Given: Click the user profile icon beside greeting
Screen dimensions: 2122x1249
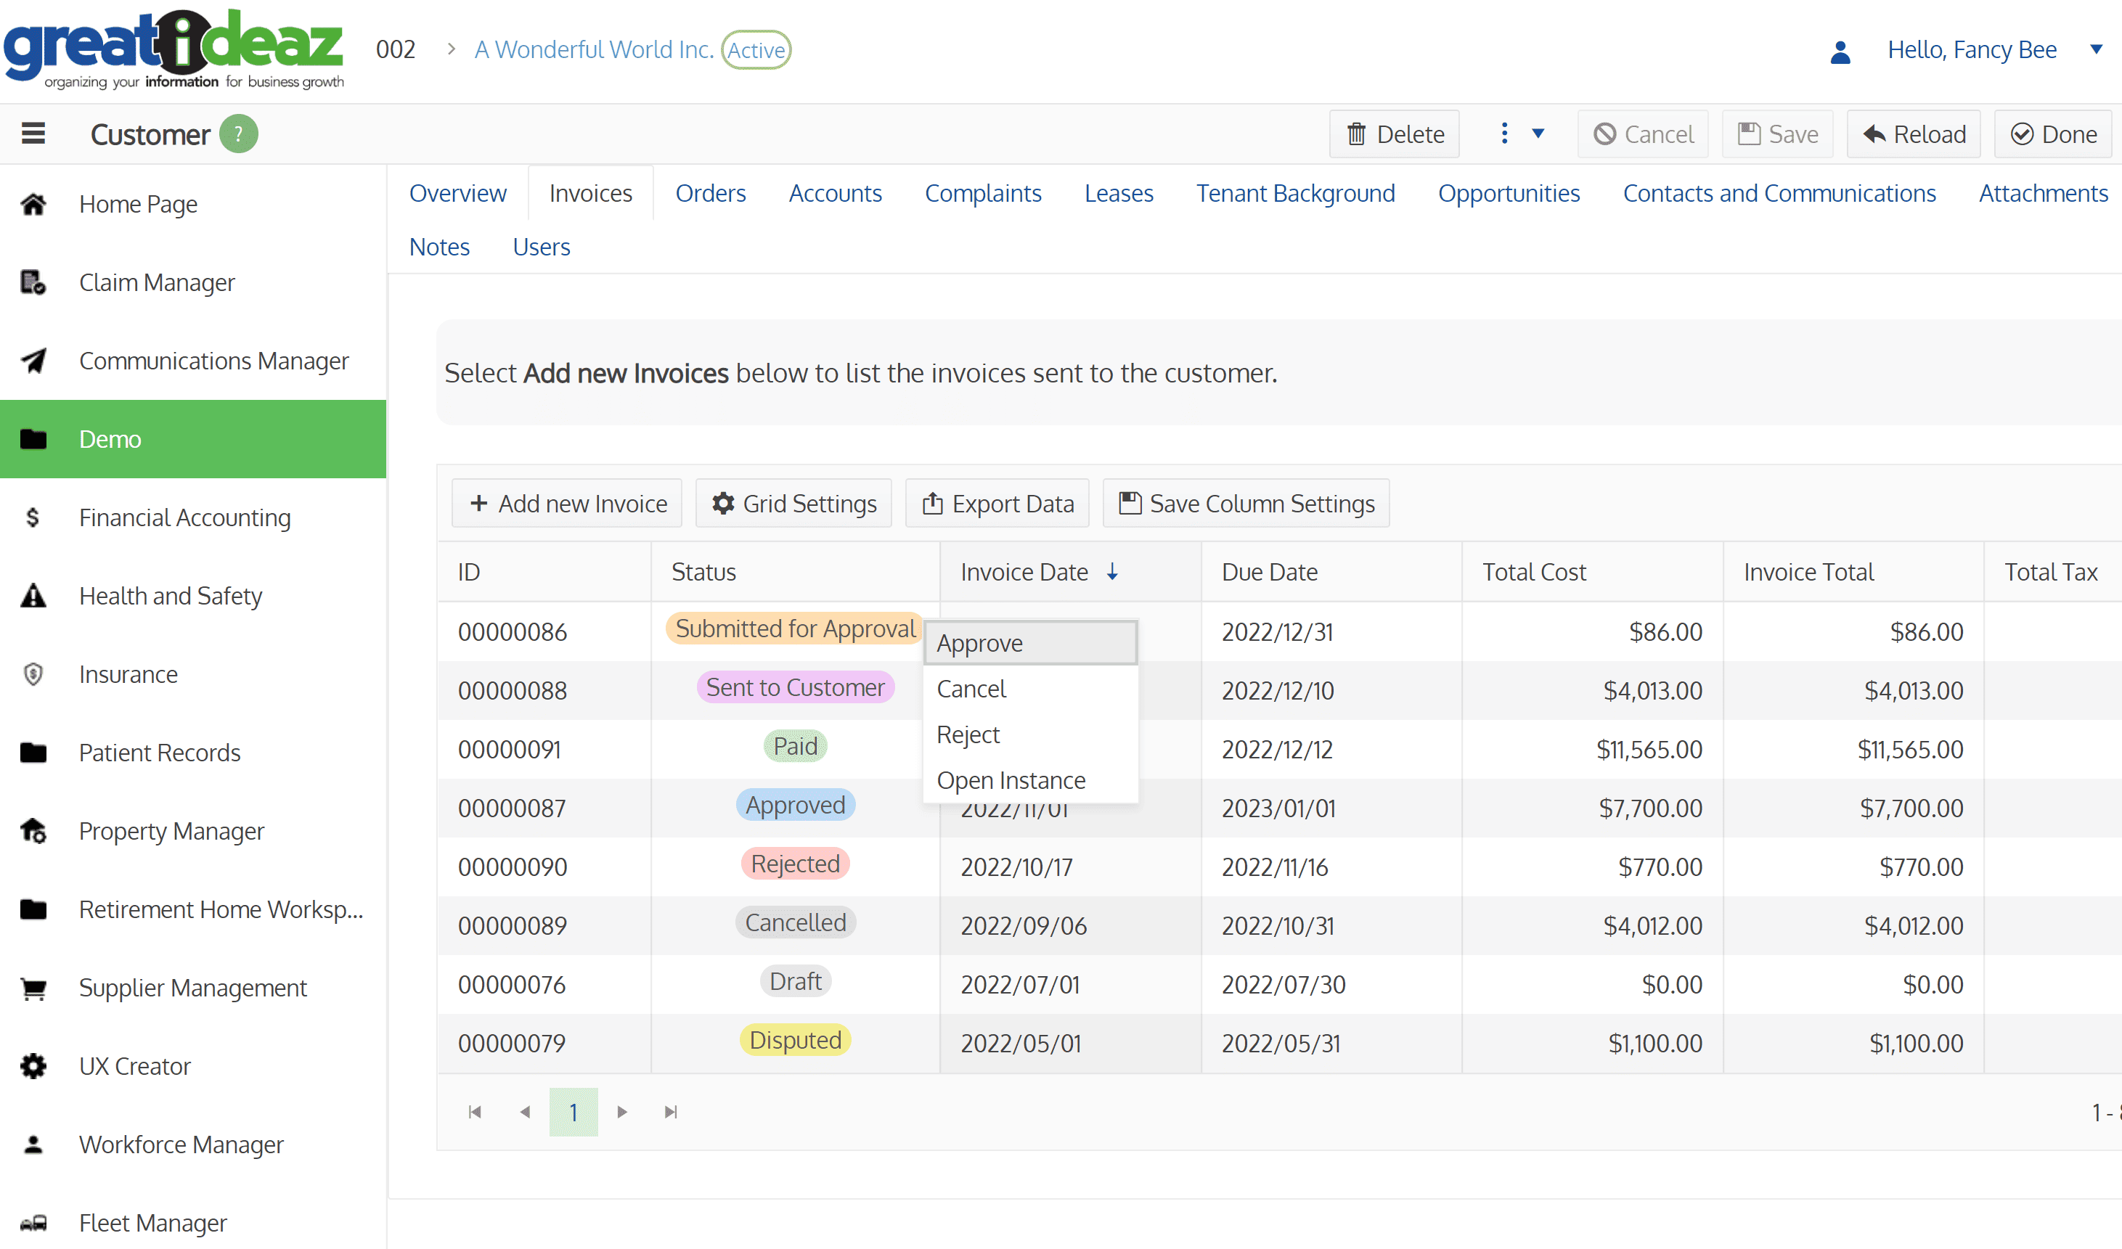Looking at the screenshot, I should (1840, 52).
